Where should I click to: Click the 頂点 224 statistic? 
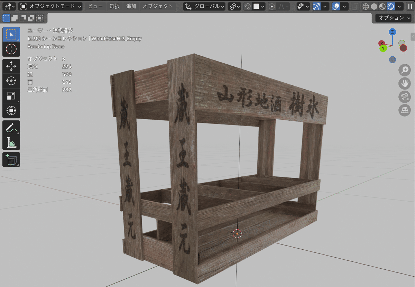49,66
